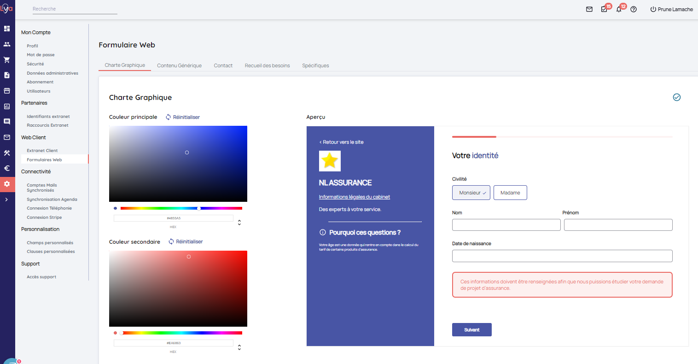Screen dimensions: 698x364
Task: Open the tools wrench sidebar icon
Action: (x=7, y=153)
